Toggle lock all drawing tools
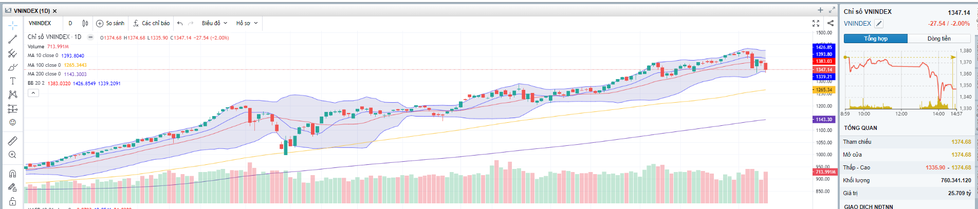Viewport: 978px width, 209px height. pyautogui.click(x=13, y=201)
